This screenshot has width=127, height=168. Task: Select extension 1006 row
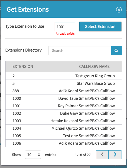coord(64,143)
